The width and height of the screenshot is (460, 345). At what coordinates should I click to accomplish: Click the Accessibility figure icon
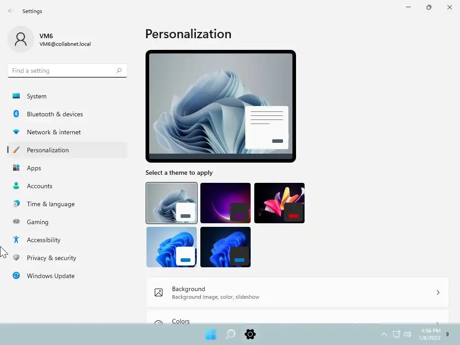click(16, 240)
